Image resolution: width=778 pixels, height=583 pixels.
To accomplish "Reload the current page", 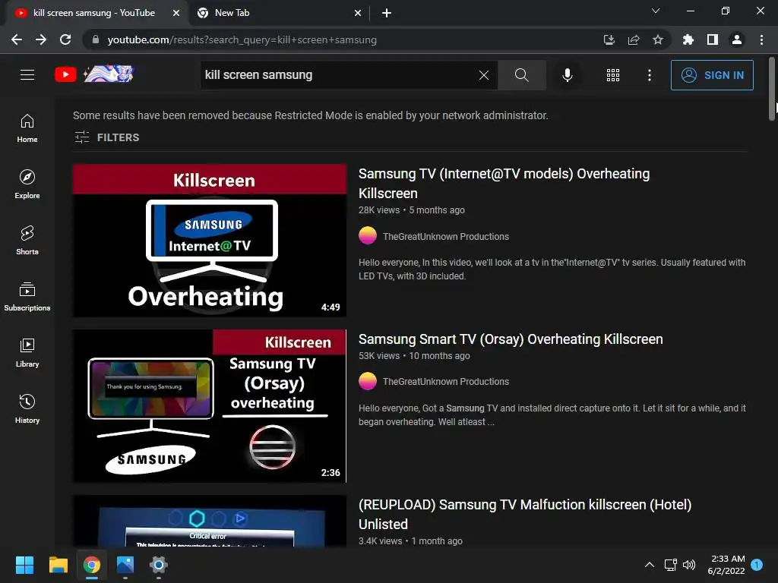I will [65, 39].
